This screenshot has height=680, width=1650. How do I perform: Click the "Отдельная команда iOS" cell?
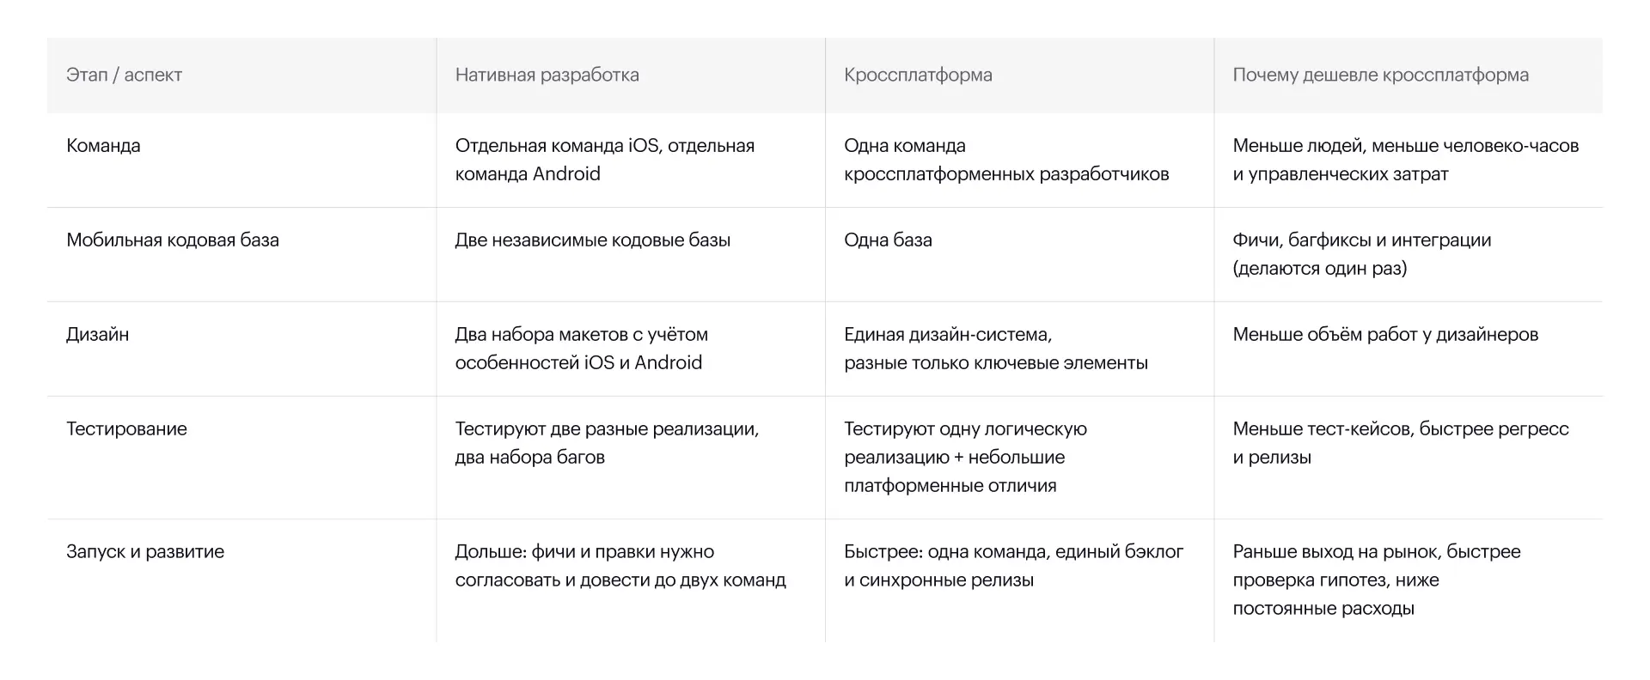[604, 160]
